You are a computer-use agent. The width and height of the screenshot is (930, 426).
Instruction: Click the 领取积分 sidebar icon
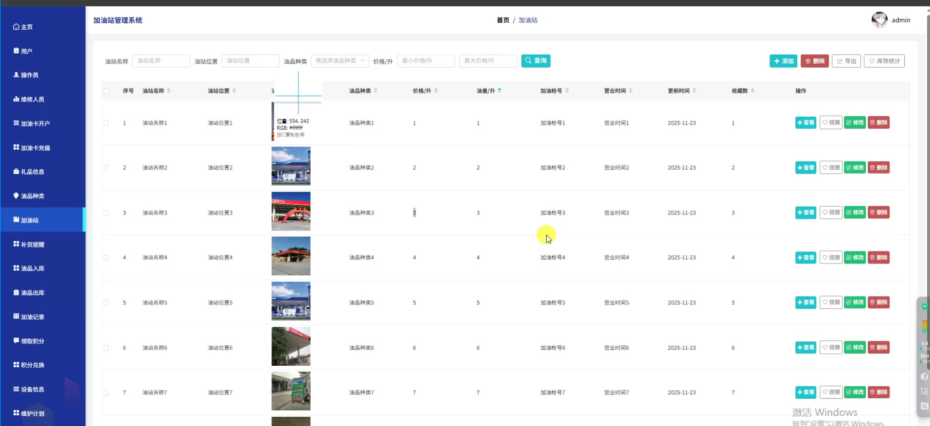pyautogui.click(x=16, y=340)
